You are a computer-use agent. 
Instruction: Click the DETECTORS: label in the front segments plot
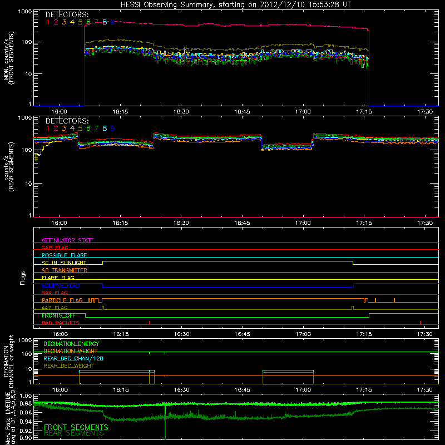(67, 15)
